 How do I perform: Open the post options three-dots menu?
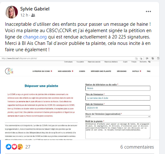click(148, 11)
